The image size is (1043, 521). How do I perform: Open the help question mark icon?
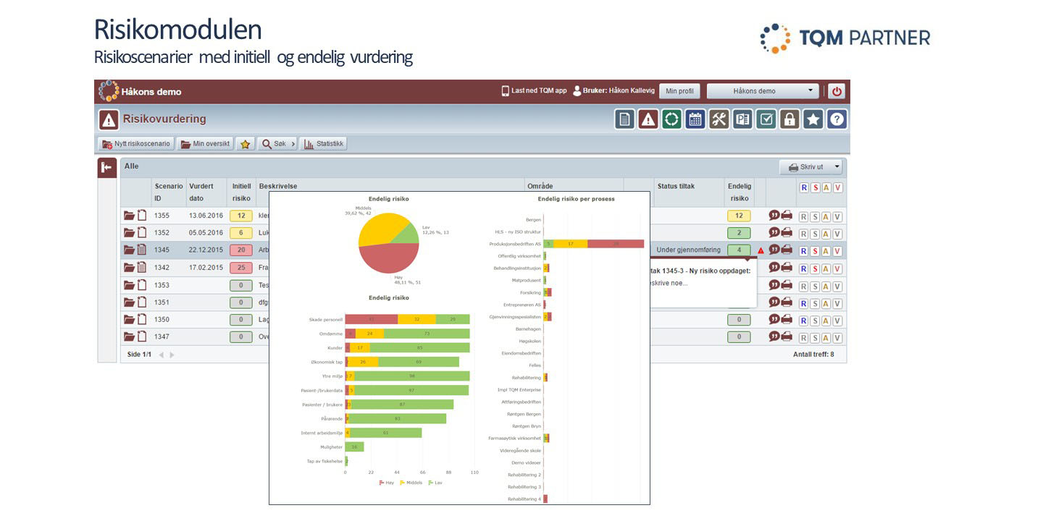(x=837, y=119)
